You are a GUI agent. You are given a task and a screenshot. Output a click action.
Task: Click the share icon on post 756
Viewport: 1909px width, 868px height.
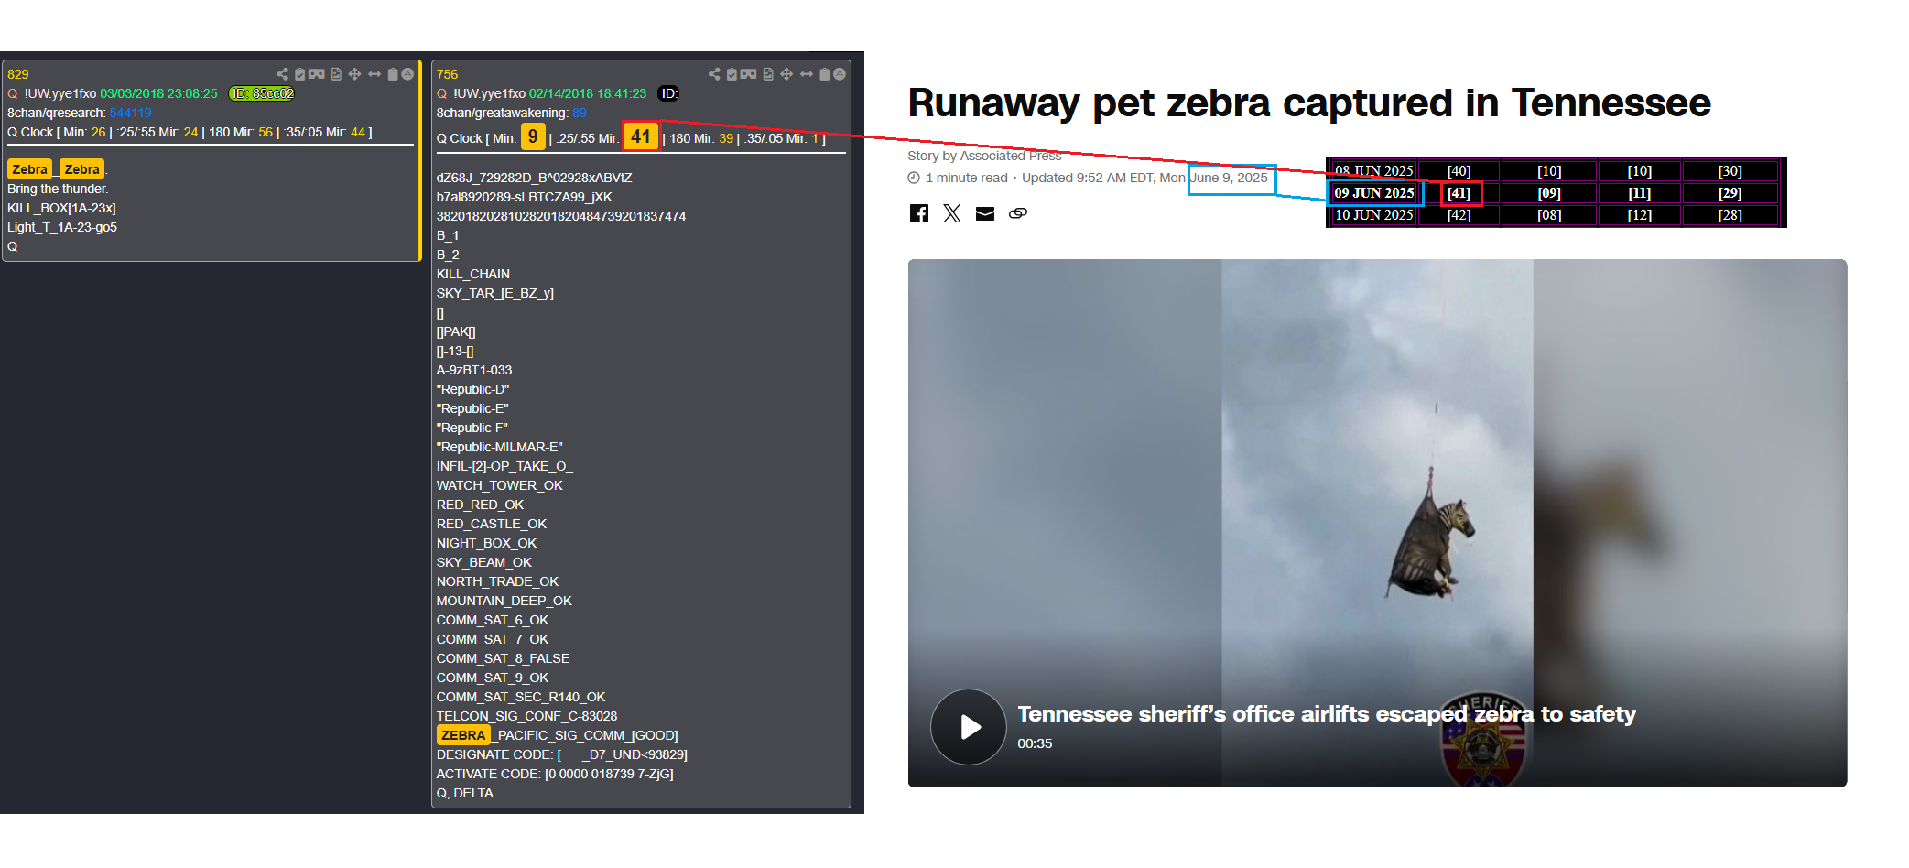click(x=714, y=74)
